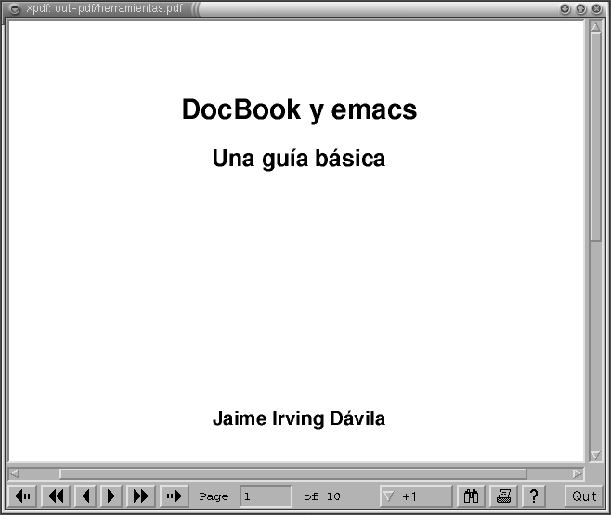
Task: Click the document title 'DocBook y emacs'
Action: coord(299,109)
